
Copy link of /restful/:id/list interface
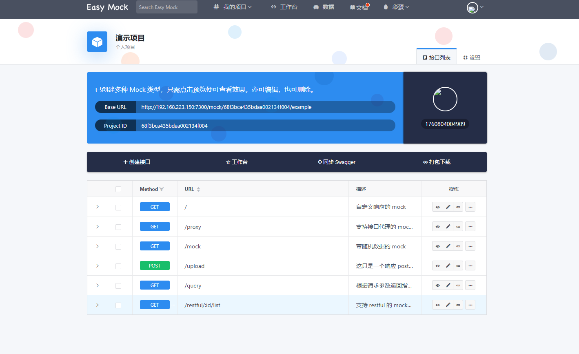coord(458,305)
